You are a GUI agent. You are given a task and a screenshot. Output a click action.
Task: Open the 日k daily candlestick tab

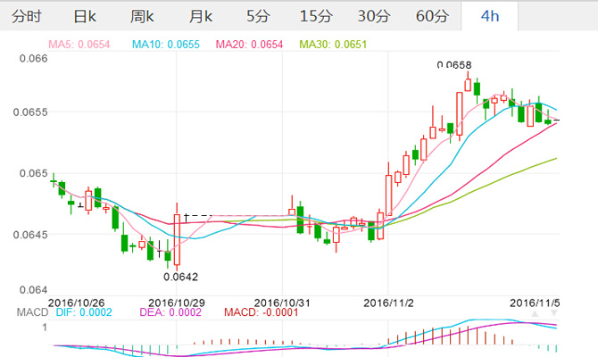click(x=84, y=16)
